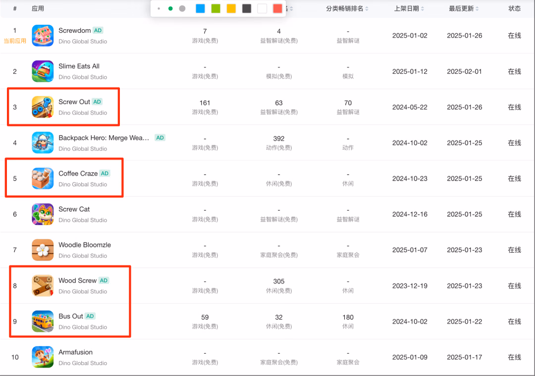This screenshot has height=376, width=535.
Task: Open the Screw Out name link
Action: coord(74,101)
